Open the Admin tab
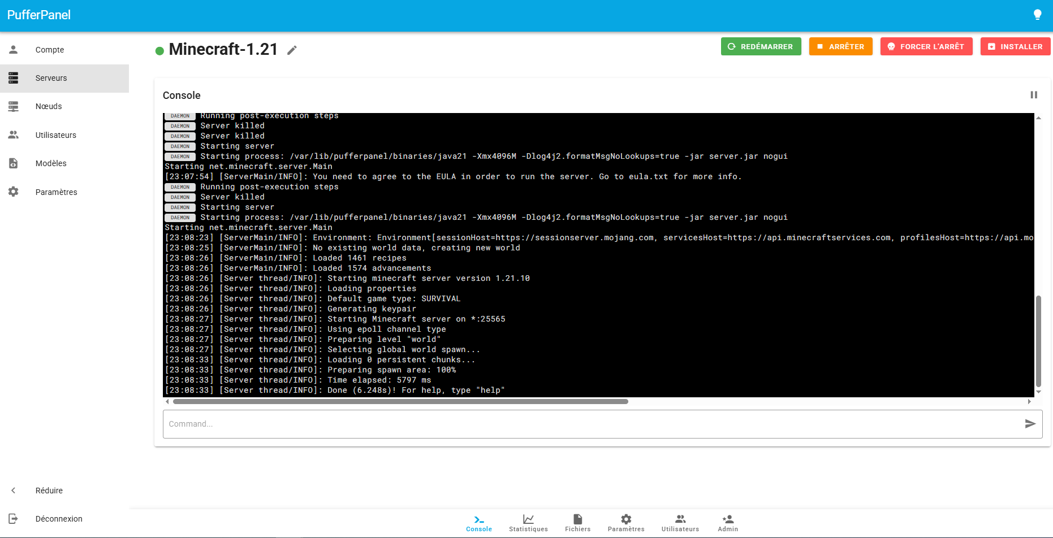This screenshot has width=1053, height=538. tap(727, 523)
